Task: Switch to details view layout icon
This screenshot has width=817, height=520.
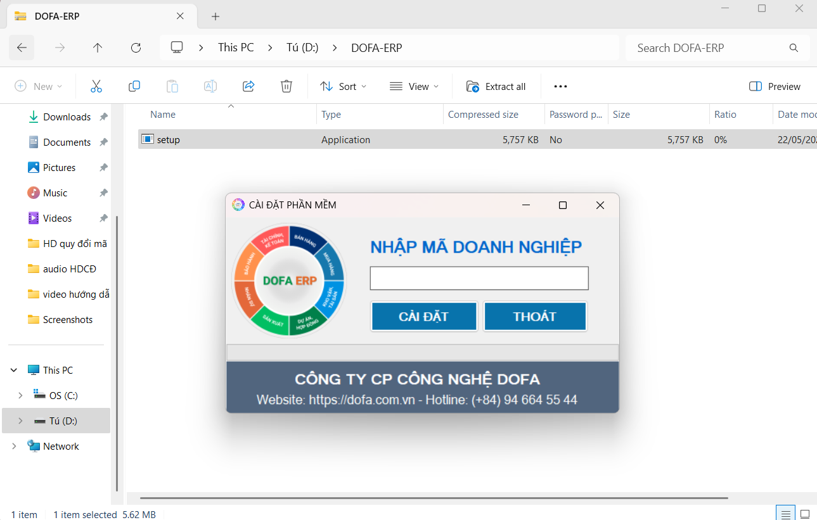Action: coord(786,514)
